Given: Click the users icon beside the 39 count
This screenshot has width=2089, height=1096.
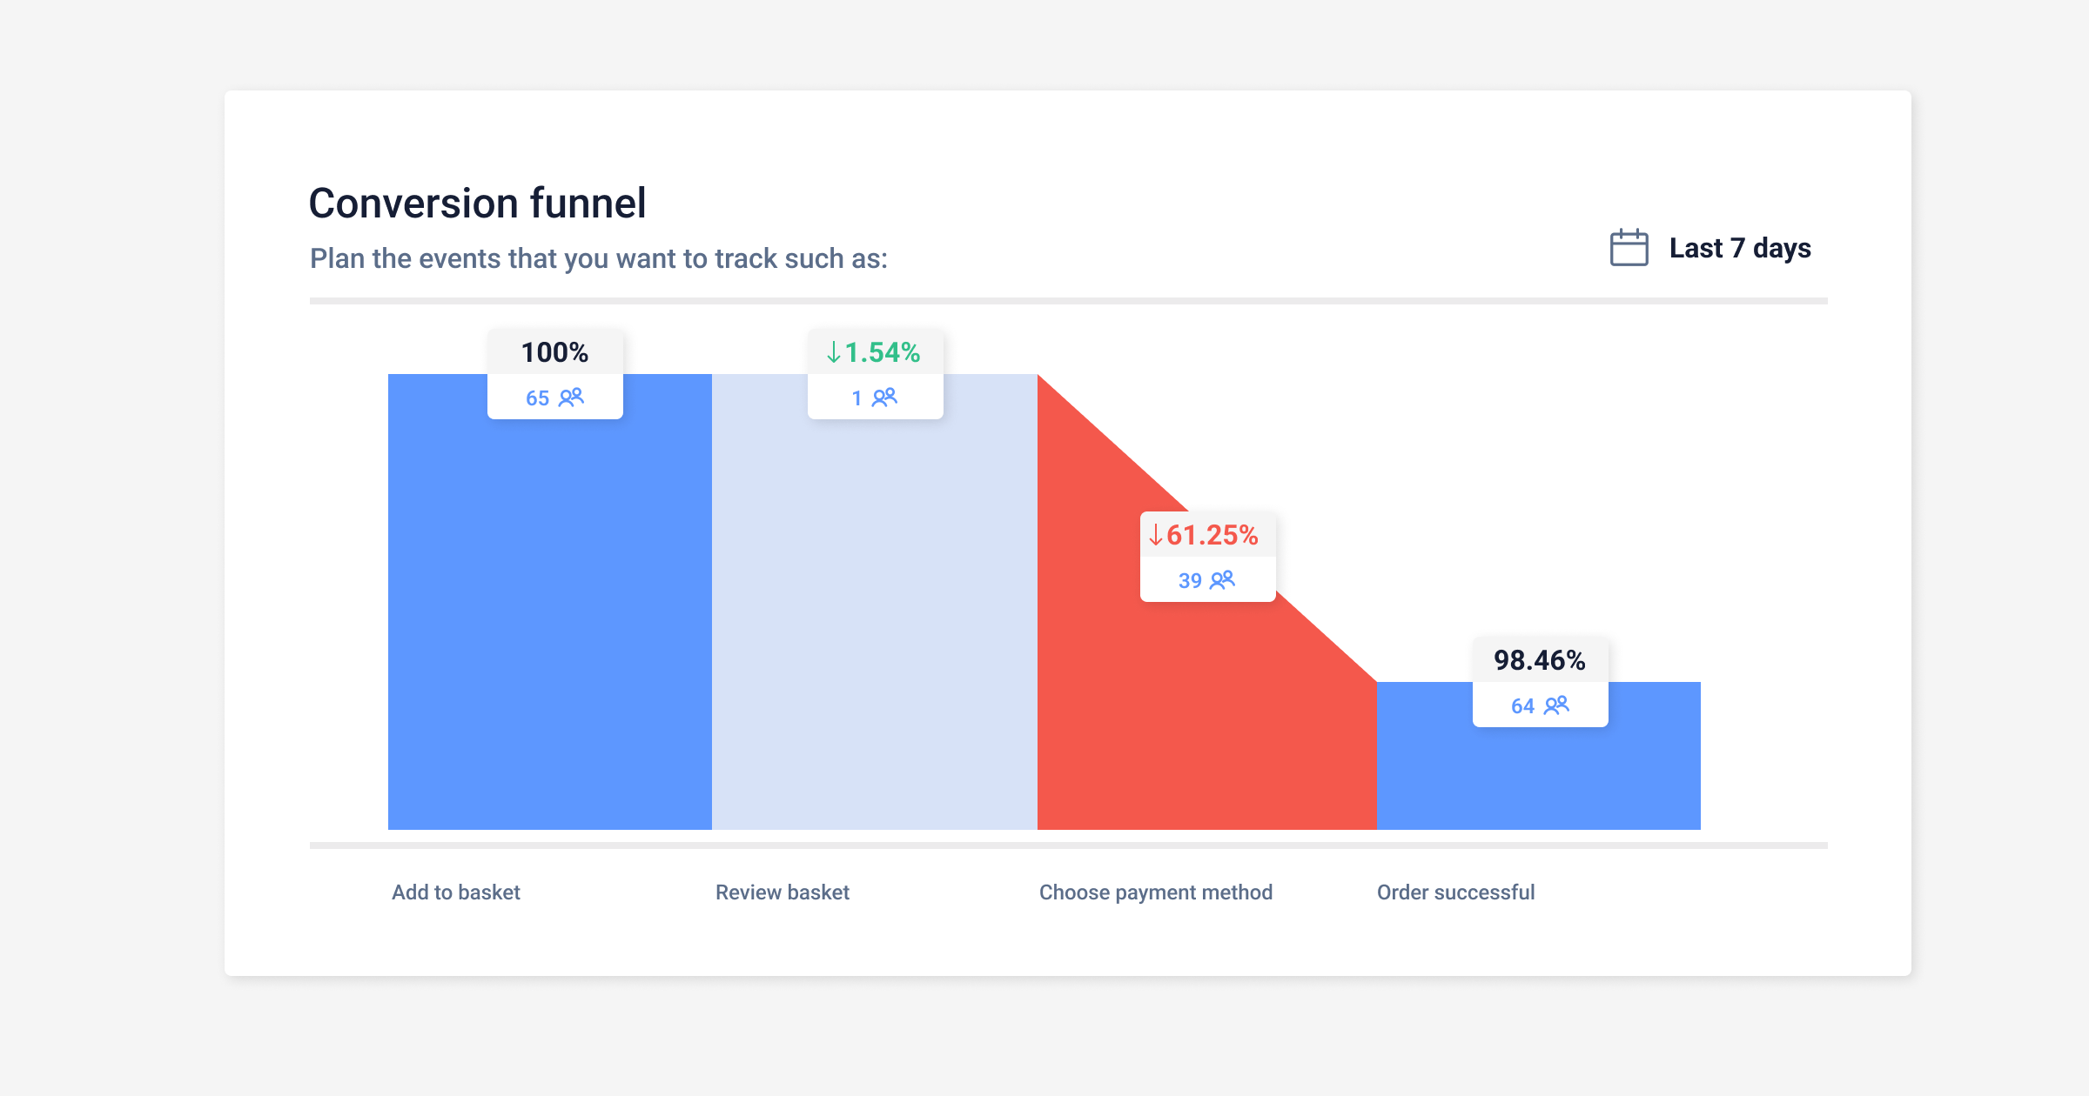Looking at the screenshot, I should pos(1224,579).
